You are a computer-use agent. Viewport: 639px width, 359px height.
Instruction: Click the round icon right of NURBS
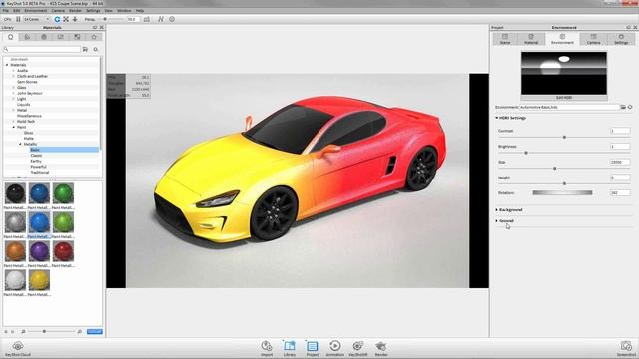click(x=172, y=19)
